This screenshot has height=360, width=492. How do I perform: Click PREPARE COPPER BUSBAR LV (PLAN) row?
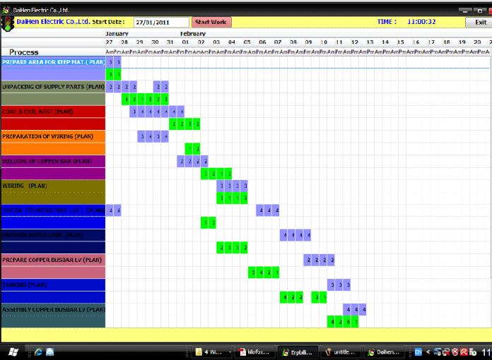53,260
